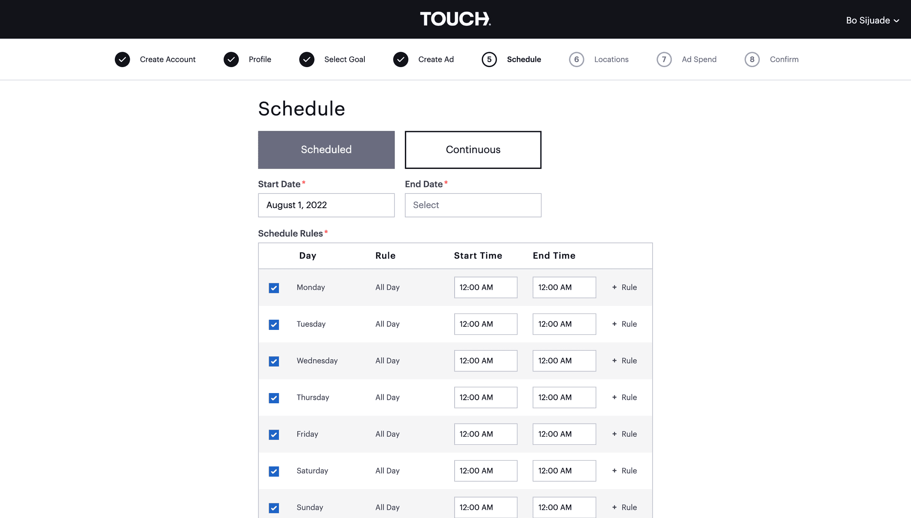The image size is (911, 518).
Task: Open Sunday Start Time selector
Action: point(486,507)
